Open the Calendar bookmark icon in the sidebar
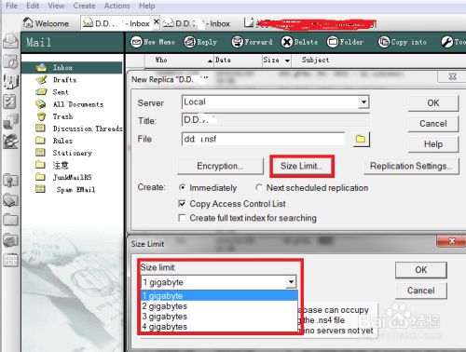466x352 pixels. point(10,61)
